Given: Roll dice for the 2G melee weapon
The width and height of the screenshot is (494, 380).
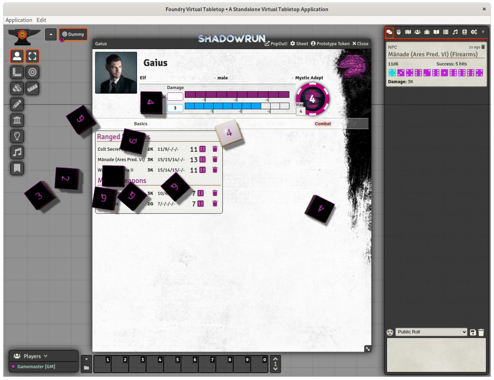Looking at the screenshot, I should pyautogui.click(x=200, y=204).
